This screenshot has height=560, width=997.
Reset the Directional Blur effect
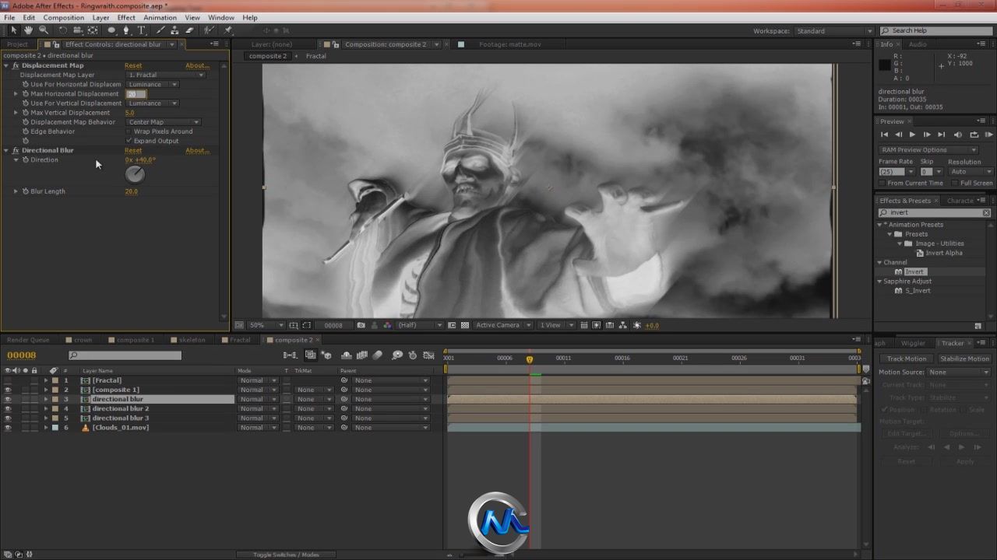coord(133,150)
